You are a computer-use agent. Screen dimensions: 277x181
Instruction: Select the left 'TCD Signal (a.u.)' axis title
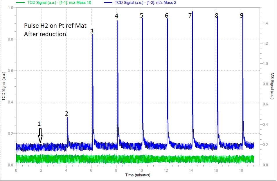[x=3, y=86]
